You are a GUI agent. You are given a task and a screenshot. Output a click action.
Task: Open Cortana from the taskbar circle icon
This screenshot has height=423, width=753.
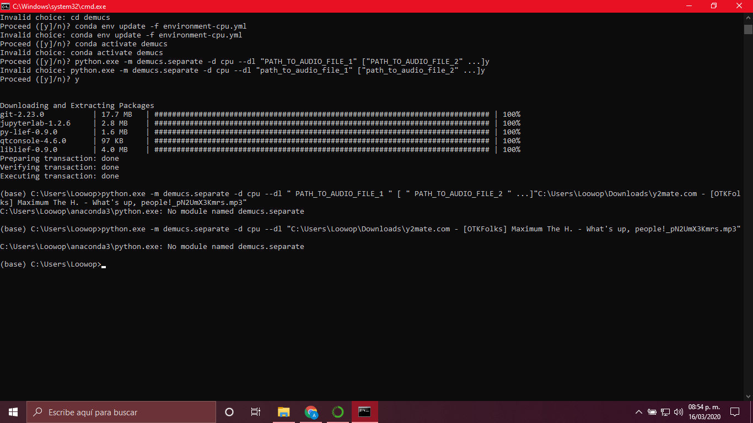point(229,412)
